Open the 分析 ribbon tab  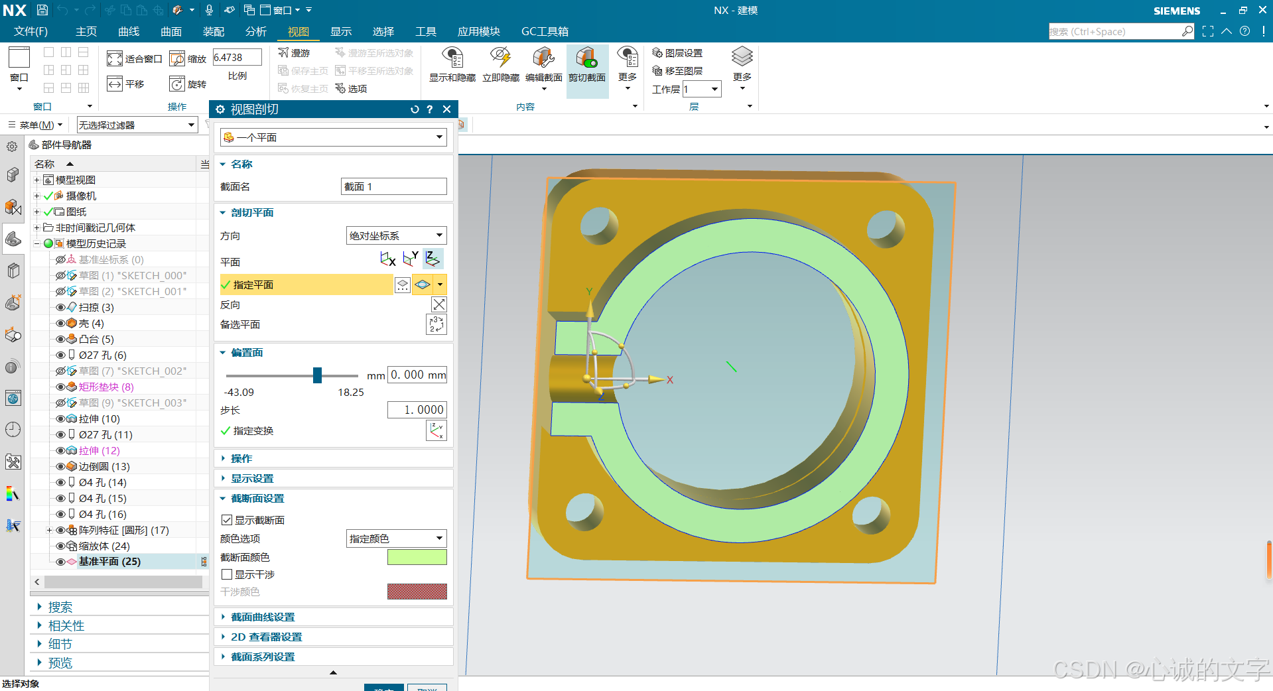[x=256, y=31]
